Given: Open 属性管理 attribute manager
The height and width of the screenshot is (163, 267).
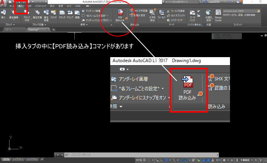Looking at the screenshot, I should (46, 15).
